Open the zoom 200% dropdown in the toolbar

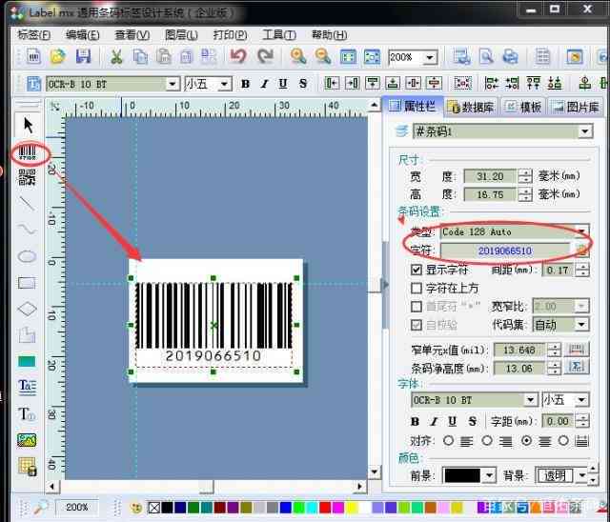430,58
